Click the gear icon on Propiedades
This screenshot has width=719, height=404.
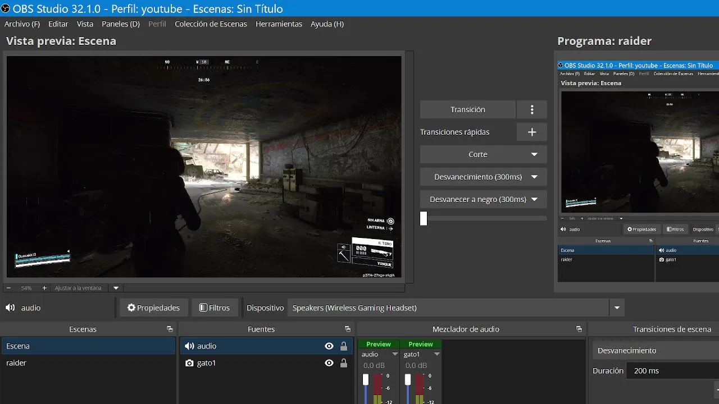131,307
